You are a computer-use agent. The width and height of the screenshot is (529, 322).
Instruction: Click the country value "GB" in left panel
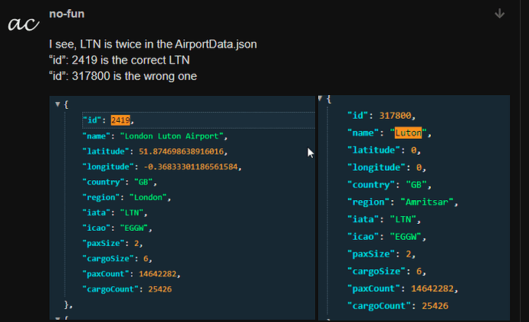pos(143,182)
